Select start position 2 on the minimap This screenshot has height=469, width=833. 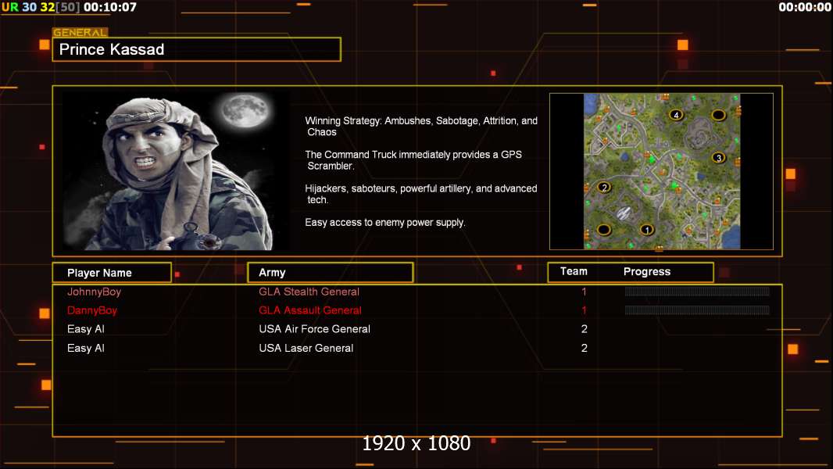[603, 188]
